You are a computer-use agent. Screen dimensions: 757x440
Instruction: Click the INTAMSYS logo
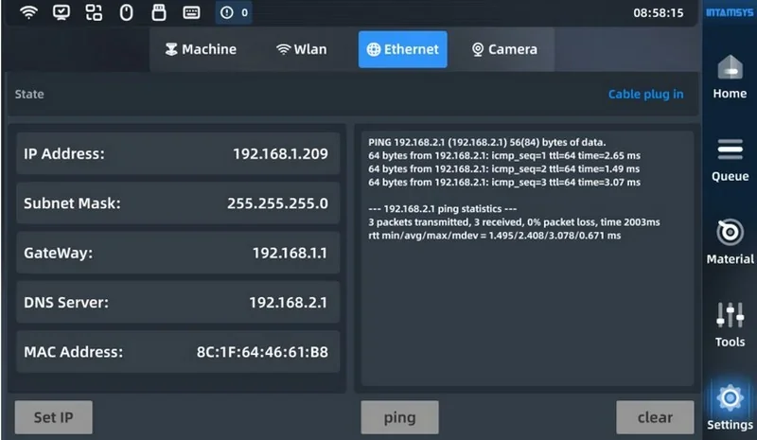point(730,12)
